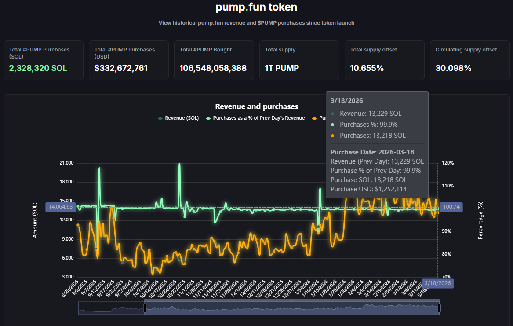The width and height of the screenshot is (513, 326).
Task: Click the Revenue and purchases chart title
Action: [x=256, y=106]
